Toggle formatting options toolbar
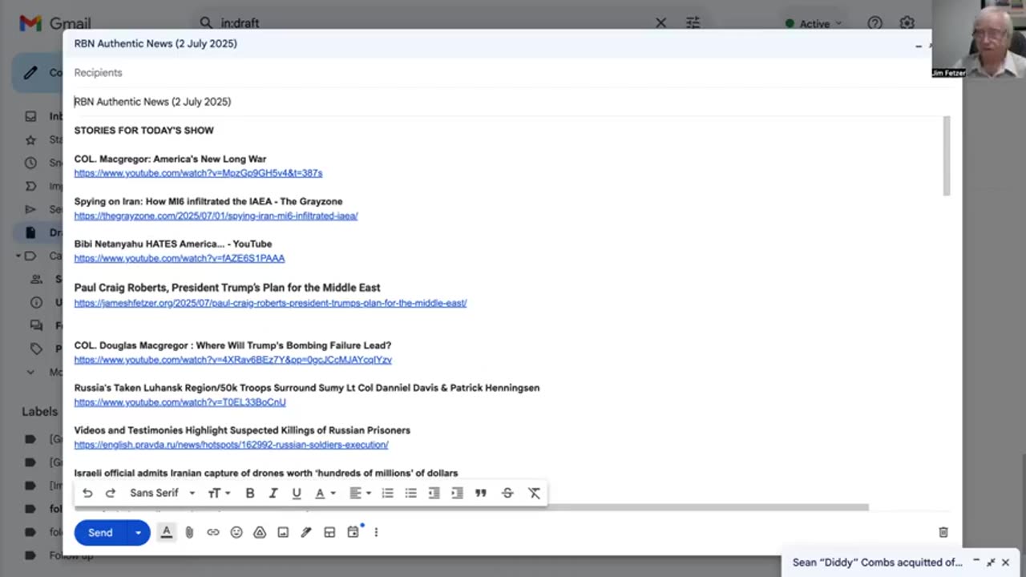Image resolution: width=1026 pixels, height=577 pixels. [x=166, y=532]
